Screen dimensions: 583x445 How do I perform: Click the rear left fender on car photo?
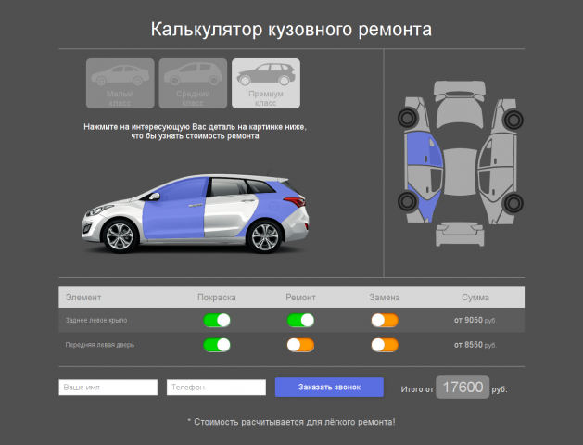[275, 209]
